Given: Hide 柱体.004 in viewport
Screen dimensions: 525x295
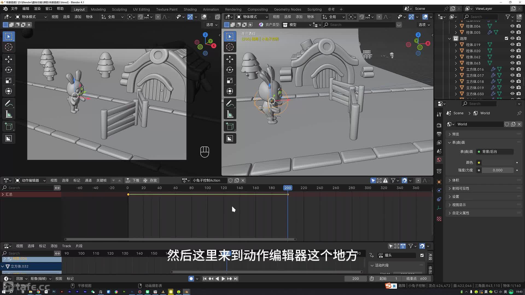Looking at the screenshot, I should coord(512,26).
